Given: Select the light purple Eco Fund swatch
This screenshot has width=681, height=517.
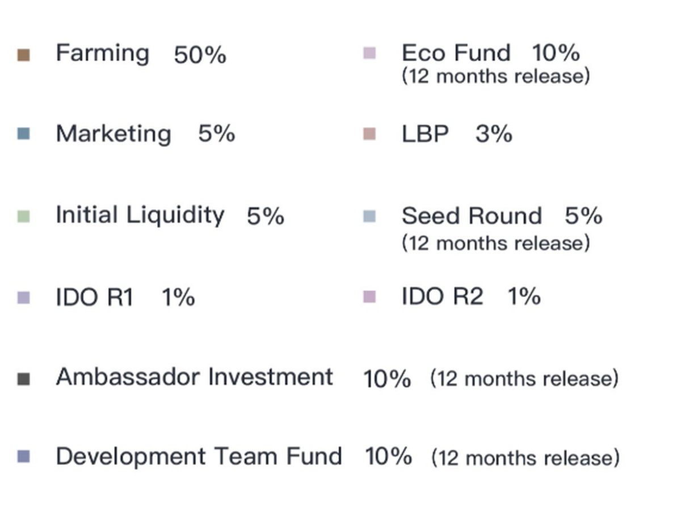Looking at the screenshot, I should (x=369, y=54).
